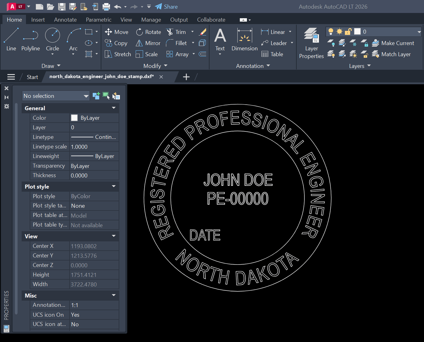Click the Rectangle tool icon
Screen dimensions: 424x342
point(89,32)
